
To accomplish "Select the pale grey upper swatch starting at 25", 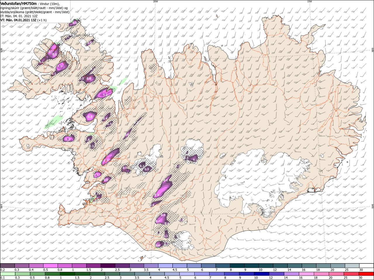I will tap(352, 265).
